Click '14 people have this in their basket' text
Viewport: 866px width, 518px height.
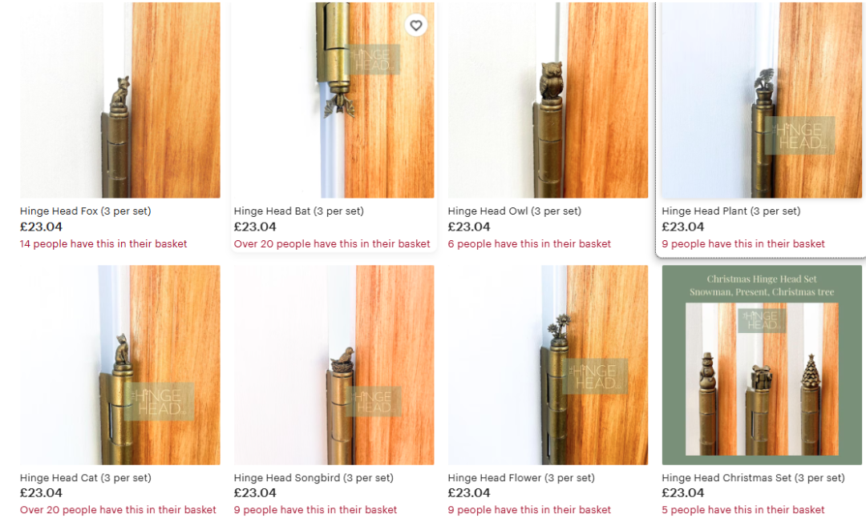[x=103, y=244]
